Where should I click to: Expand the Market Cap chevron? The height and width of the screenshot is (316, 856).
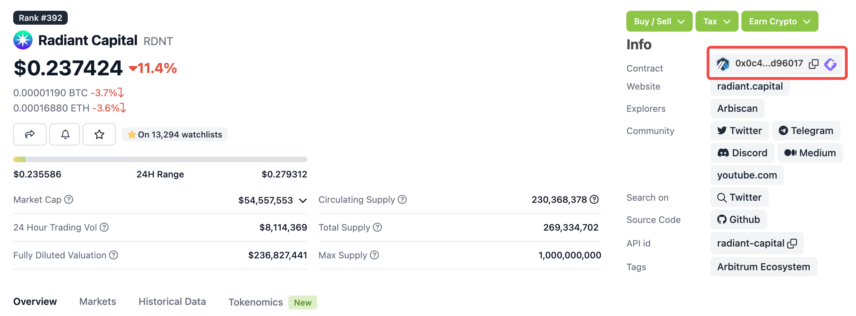point(303,200)
